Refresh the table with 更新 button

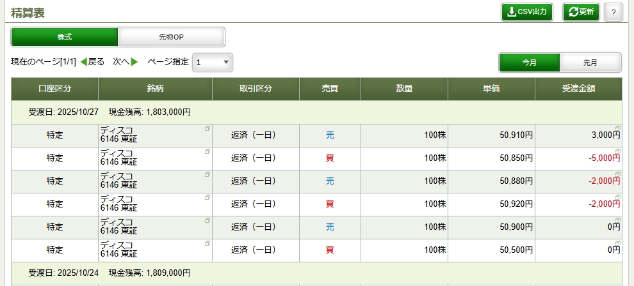pyautogui.click(x=581, y=12)
